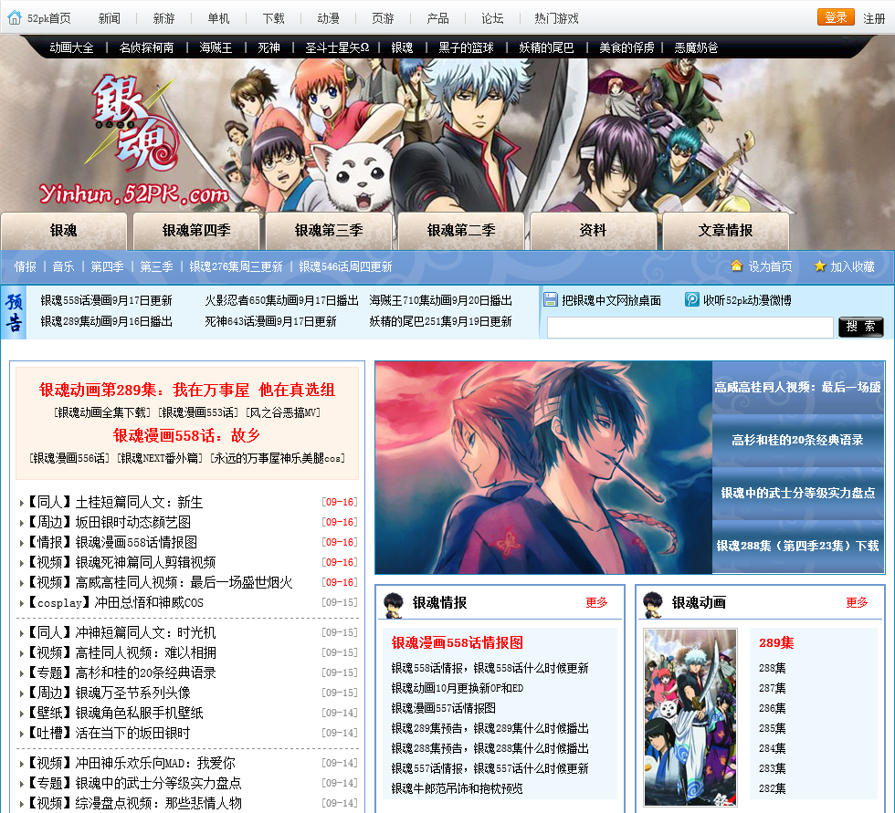Select the 银魂第二季 tab
The width and height of the screenshot is (895, 813).
coord(461,230)
